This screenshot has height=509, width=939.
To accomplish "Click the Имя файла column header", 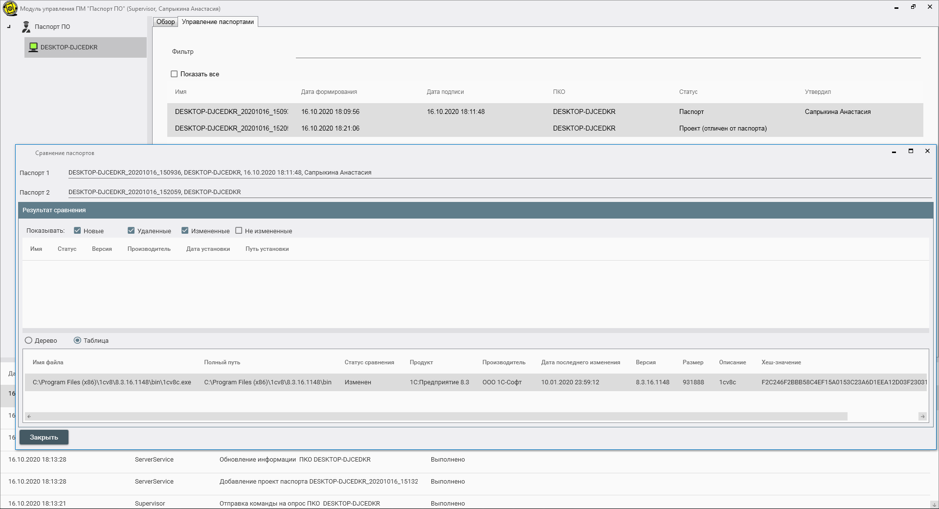I will coord(48,362).
